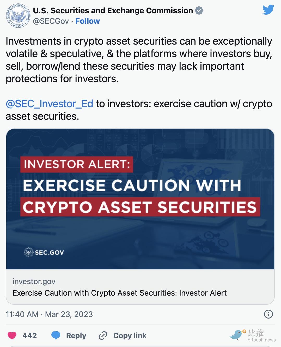The image size is (281, 347).
Task: Open the Investor Alert card image
Action: click(140, 199)
